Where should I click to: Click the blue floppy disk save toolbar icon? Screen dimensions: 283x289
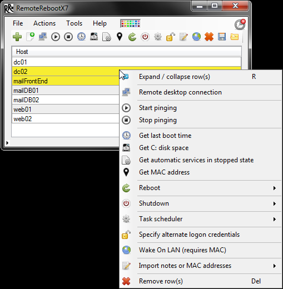(222, 37)
